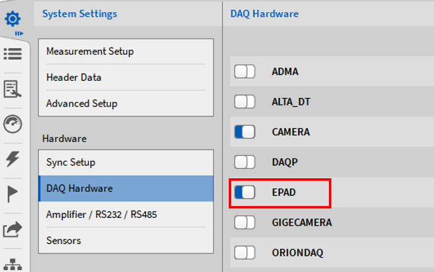Enable the ADMA hardware toggle
The height and width of the screenshot is (272, 434).
point(245,72)
